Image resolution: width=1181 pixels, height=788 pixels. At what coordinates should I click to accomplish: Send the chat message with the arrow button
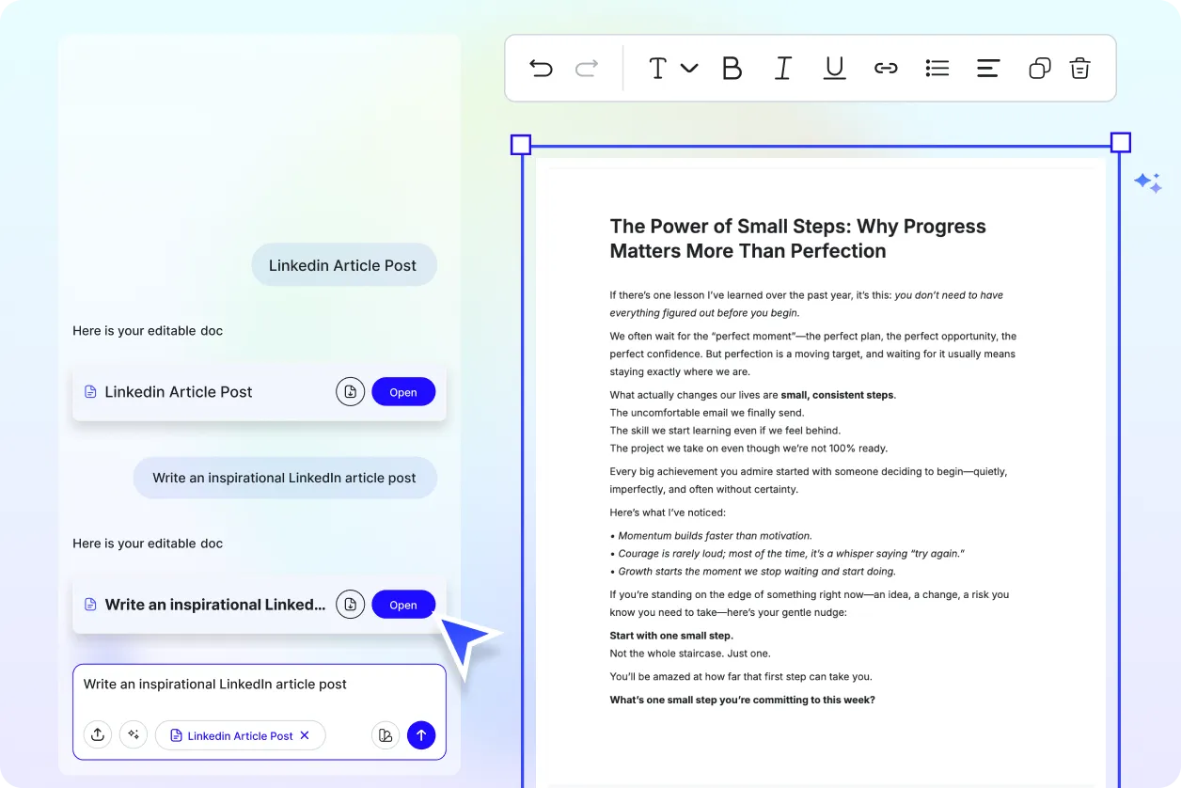[x=421, y=734]
